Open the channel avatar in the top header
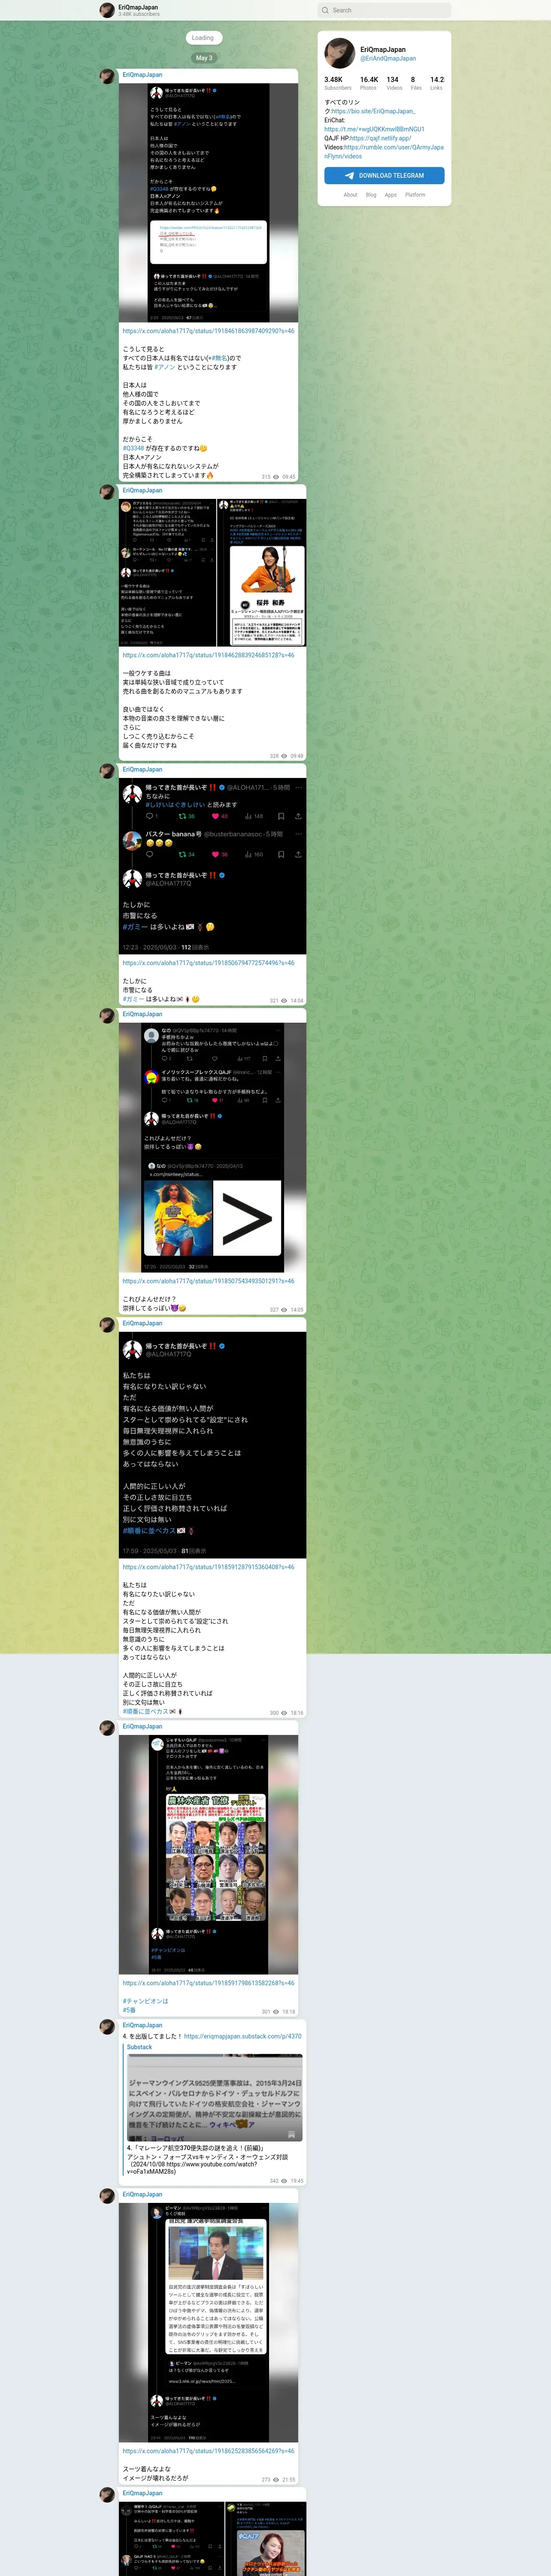 click(107, 10)
